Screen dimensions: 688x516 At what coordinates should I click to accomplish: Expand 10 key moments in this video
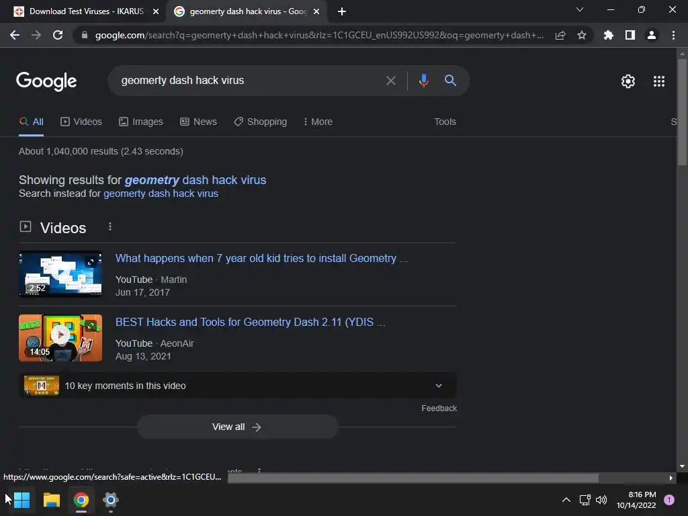pyautogui.click(x=237, y=386)
